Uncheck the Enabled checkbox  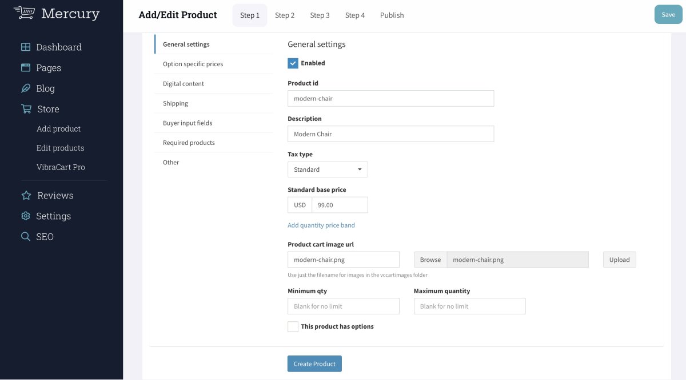click(293, 63)
